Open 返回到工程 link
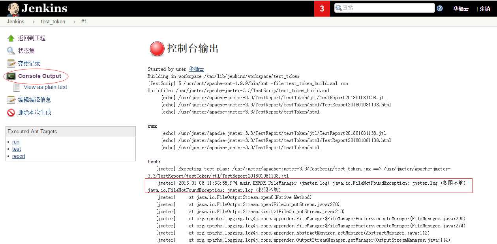The width and height of the screenshot is (497, 244). pyautogui.click(x=32, y=38)
